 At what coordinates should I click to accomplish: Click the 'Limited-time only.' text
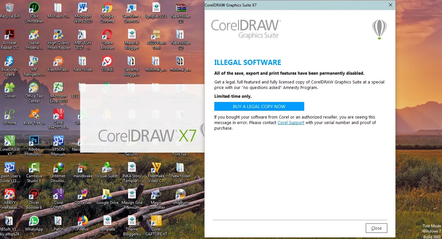pyautogui.click(x=233, y=96)
